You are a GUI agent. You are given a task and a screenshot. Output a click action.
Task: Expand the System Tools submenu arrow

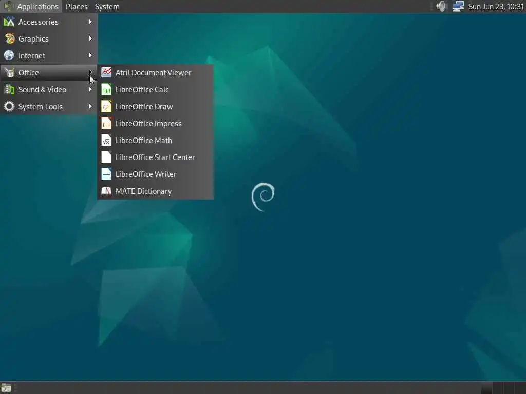(90, 106)
